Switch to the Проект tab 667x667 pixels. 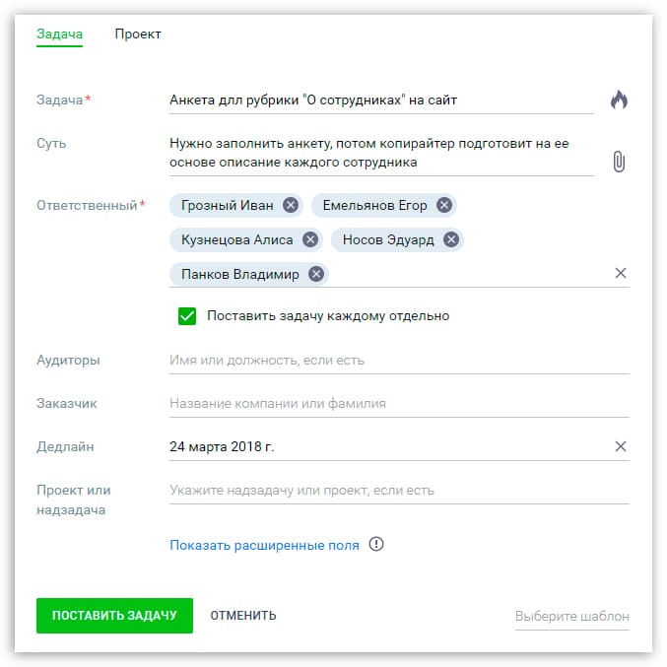coord(138,34)
